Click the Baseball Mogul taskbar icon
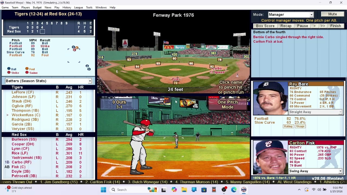The image size is (347, 195). 244,190
